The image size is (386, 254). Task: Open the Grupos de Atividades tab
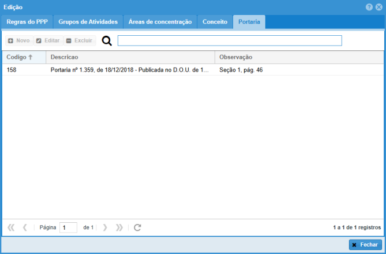coord(88,22)
